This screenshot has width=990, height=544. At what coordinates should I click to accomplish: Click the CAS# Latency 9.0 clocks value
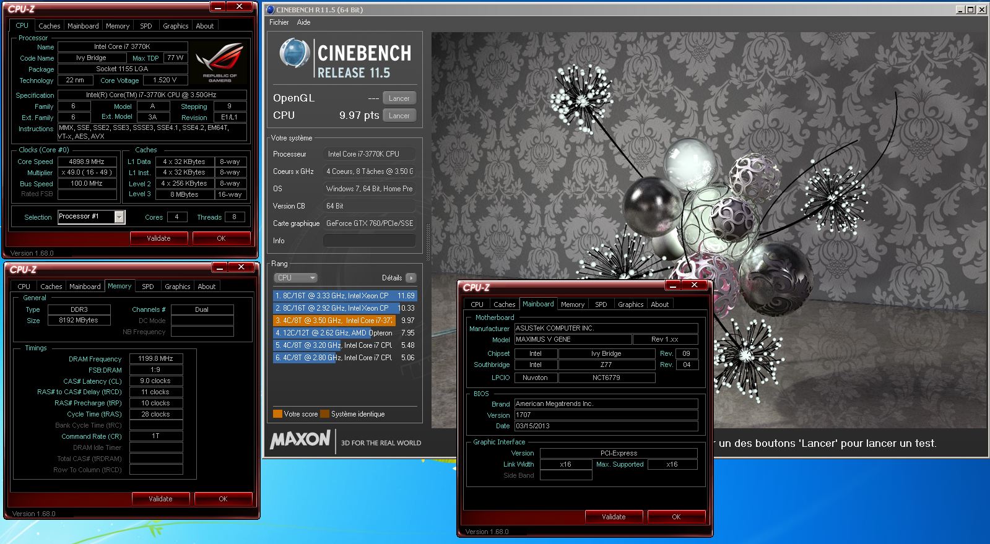click(156, 381)
